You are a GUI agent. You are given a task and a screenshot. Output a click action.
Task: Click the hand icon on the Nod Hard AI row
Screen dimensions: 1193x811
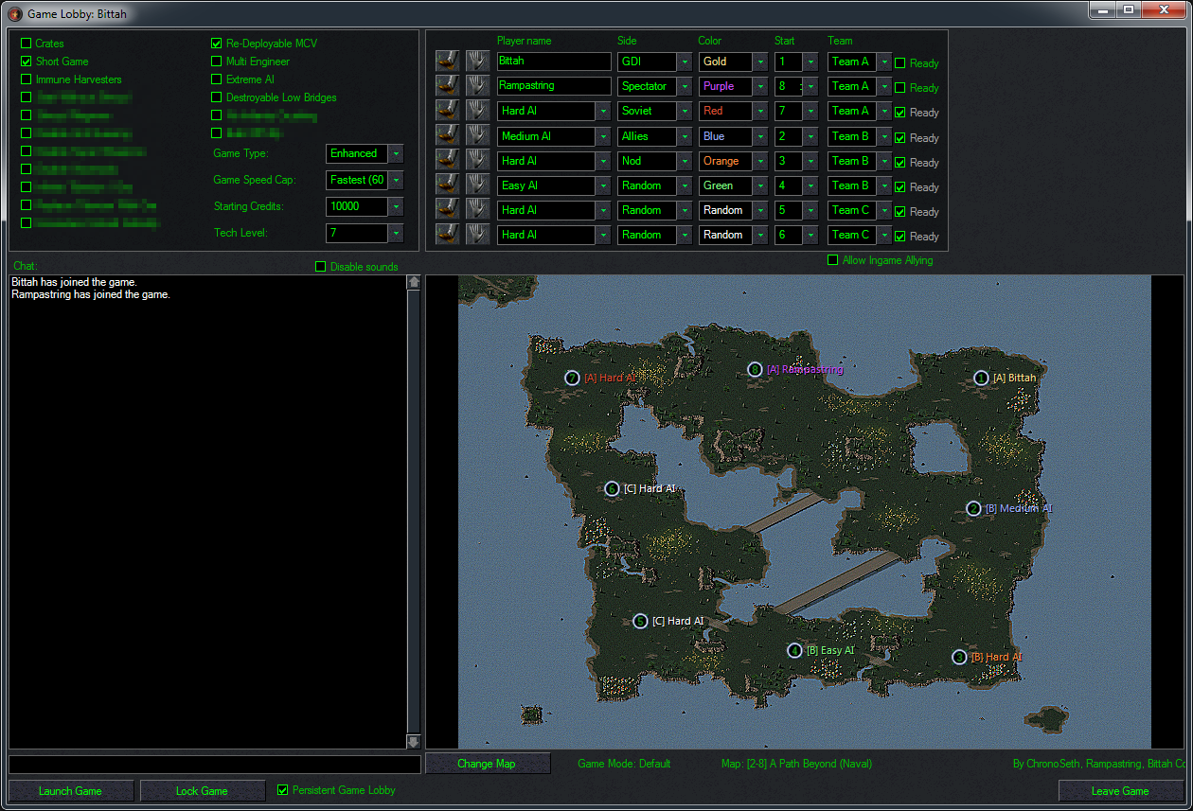click(477, 161)
